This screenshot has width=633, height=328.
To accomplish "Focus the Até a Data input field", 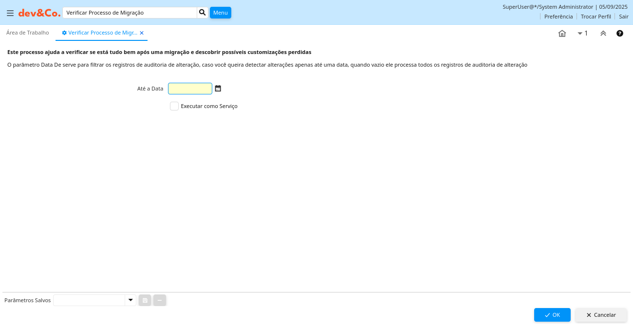I will point(190,89).
